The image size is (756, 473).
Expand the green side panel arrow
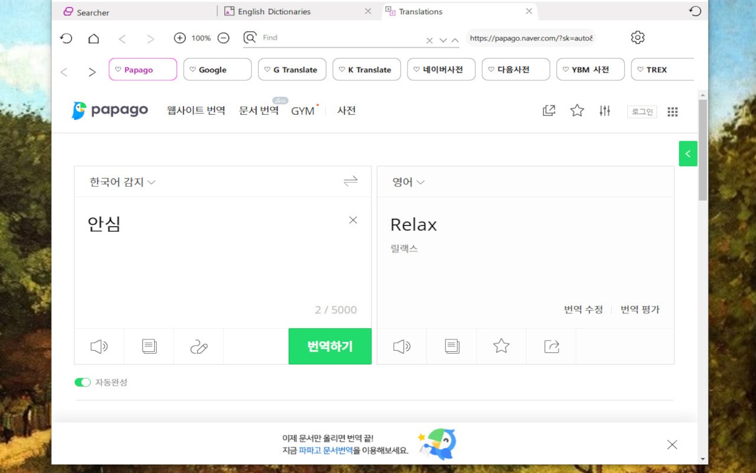tap(688, 154)
